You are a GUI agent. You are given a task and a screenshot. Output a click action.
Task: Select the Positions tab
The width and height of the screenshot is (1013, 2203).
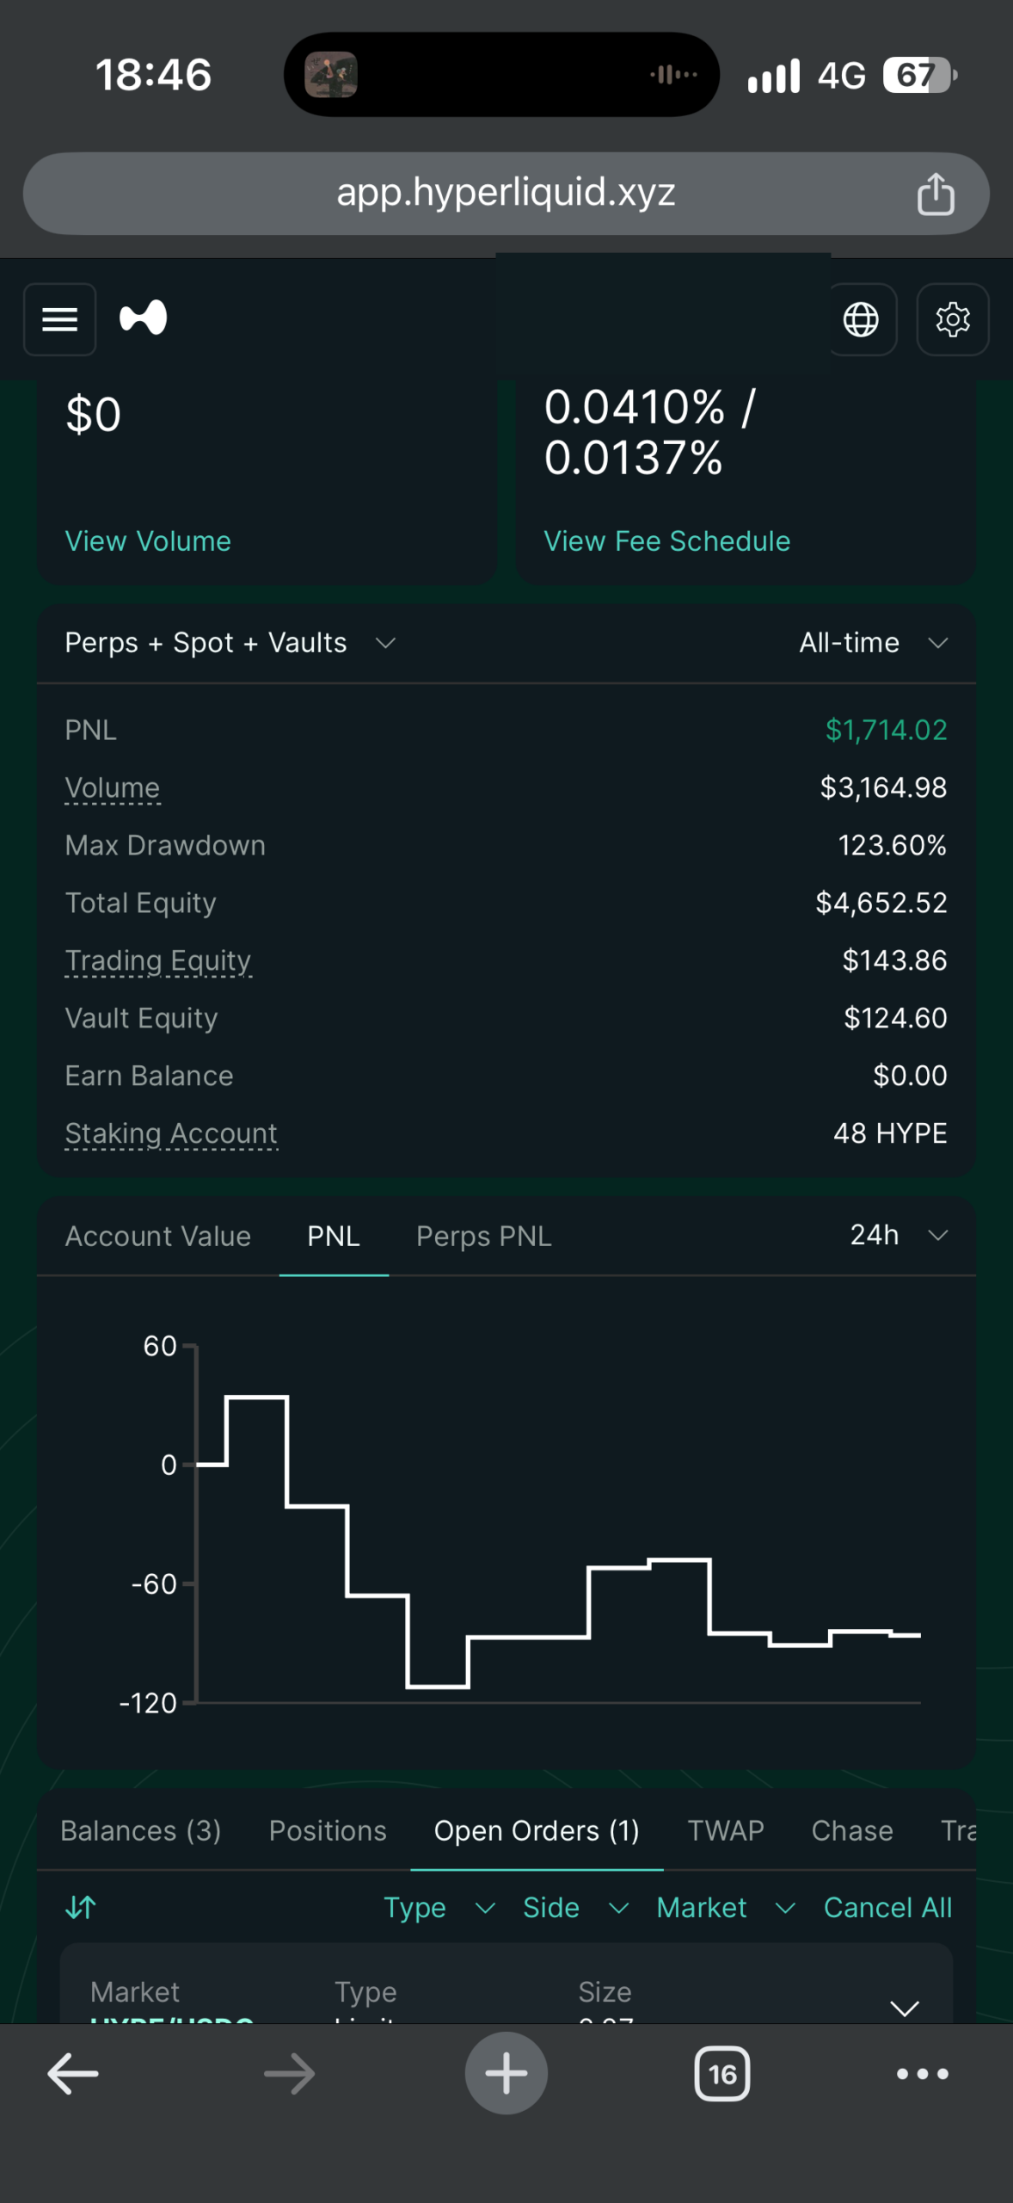click(x=328, y=1830)
